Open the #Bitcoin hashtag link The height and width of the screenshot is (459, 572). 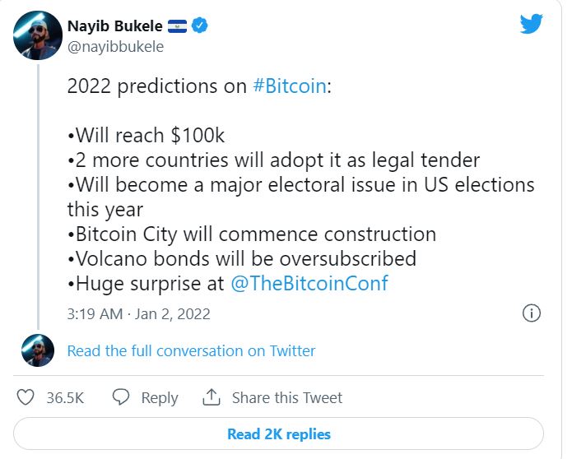click(x=291, y=87)
